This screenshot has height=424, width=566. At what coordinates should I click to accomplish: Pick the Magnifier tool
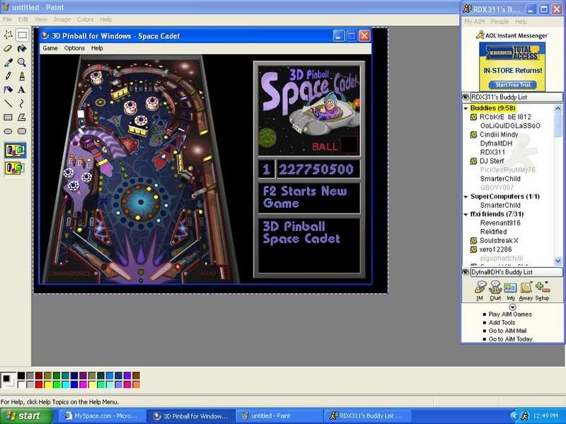pyautogui.click(x=22, y=62)
